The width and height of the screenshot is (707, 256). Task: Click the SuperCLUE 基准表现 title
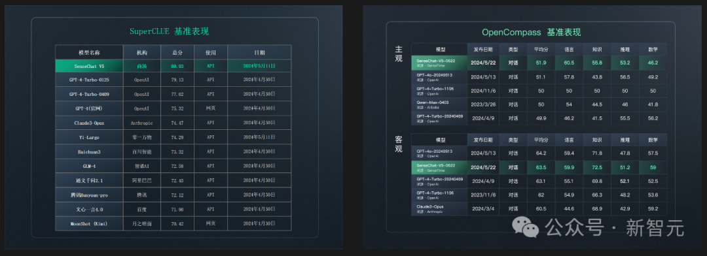click(169, 31)
